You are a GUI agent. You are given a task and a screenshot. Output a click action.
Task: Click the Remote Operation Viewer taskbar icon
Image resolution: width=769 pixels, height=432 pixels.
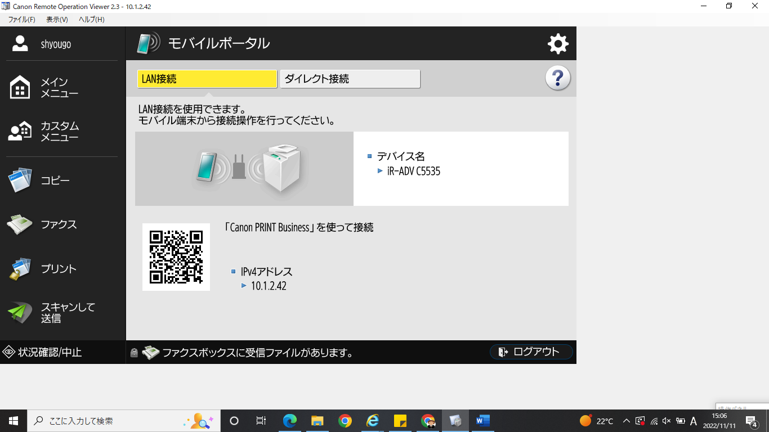(455, 421)
